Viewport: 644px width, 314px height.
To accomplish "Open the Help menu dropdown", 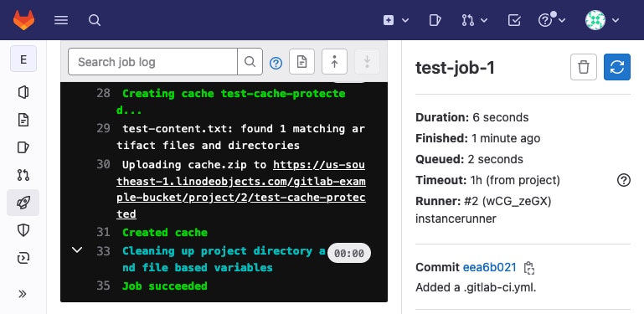I will [x=552, y=20].
